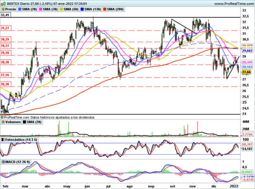Select the black SMA (20) swatch in Volumen panel

click(x=24, y=122)
